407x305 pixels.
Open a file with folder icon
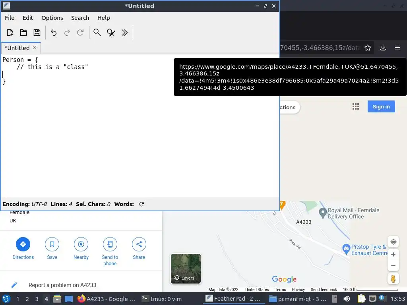coord(23,33)
